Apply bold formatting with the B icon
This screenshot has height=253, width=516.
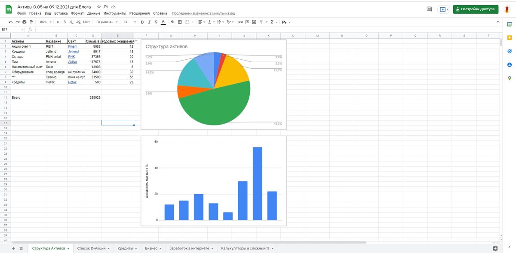[x=142, y=22]
